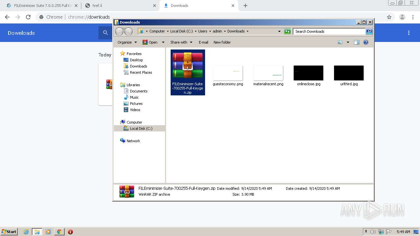This screenshot has height=236, width=420.
Task: Open Windows Explorer taskbar icon
Action: pyautogui.click(x=37, y=232)
